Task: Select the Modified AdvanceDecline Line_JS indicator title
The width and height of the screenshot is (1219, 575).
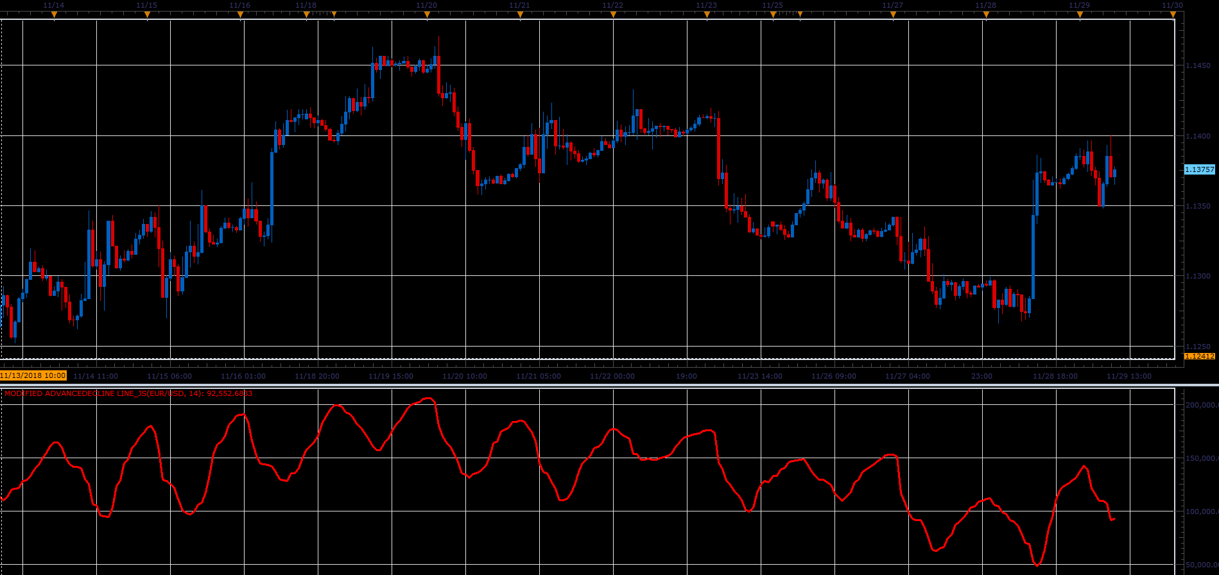Action: [x=128, y=393]
